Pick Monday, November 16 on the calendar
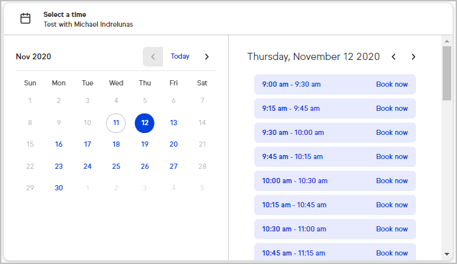This screenshot has width=457, height=264. click(59, 144)
